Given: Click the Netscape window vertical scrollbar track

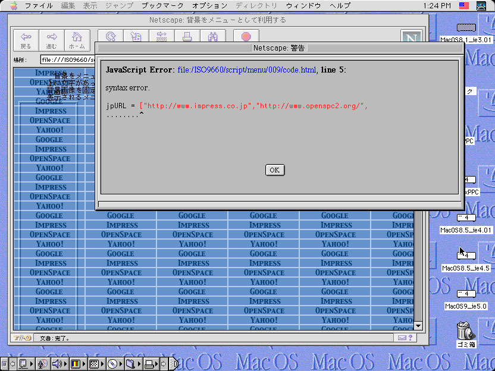Looking at the screenshot, I should tap(418, 266).
